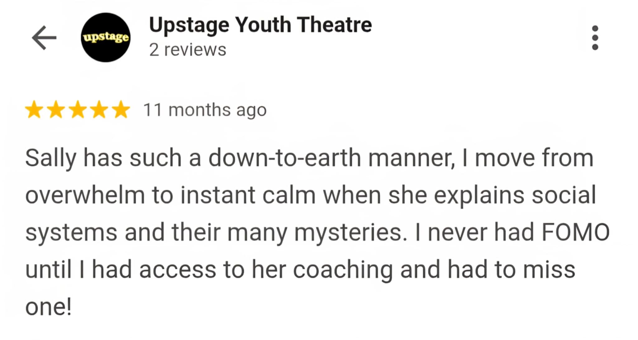The image size is (638, 340).
Task: View the reviewer's 2 reviews count
Action: tap(188, 50)
